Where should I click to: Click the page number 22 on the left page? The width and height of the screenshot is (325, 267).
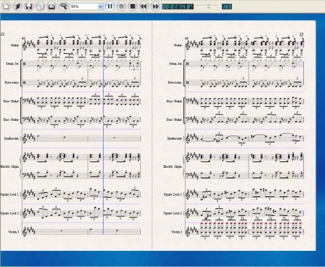click(2, 34)
